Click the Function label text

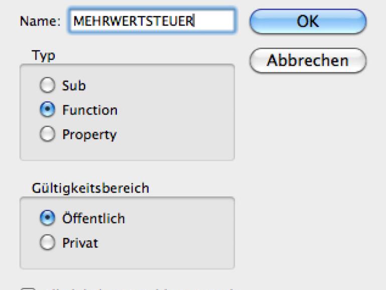[x=90, y=110]
